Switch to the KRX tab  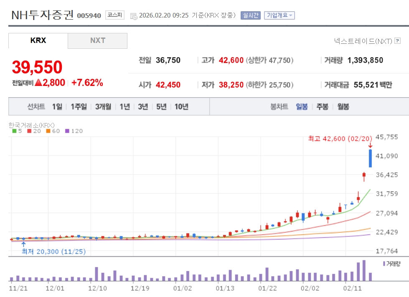pos(38,40)
